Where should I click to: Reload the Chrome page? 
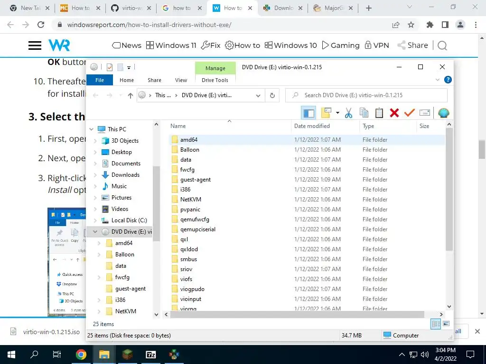(41, 25)
